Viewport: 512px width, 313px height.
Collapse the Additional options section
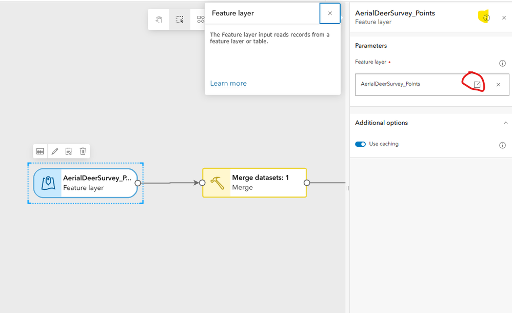tap(505, 123)
